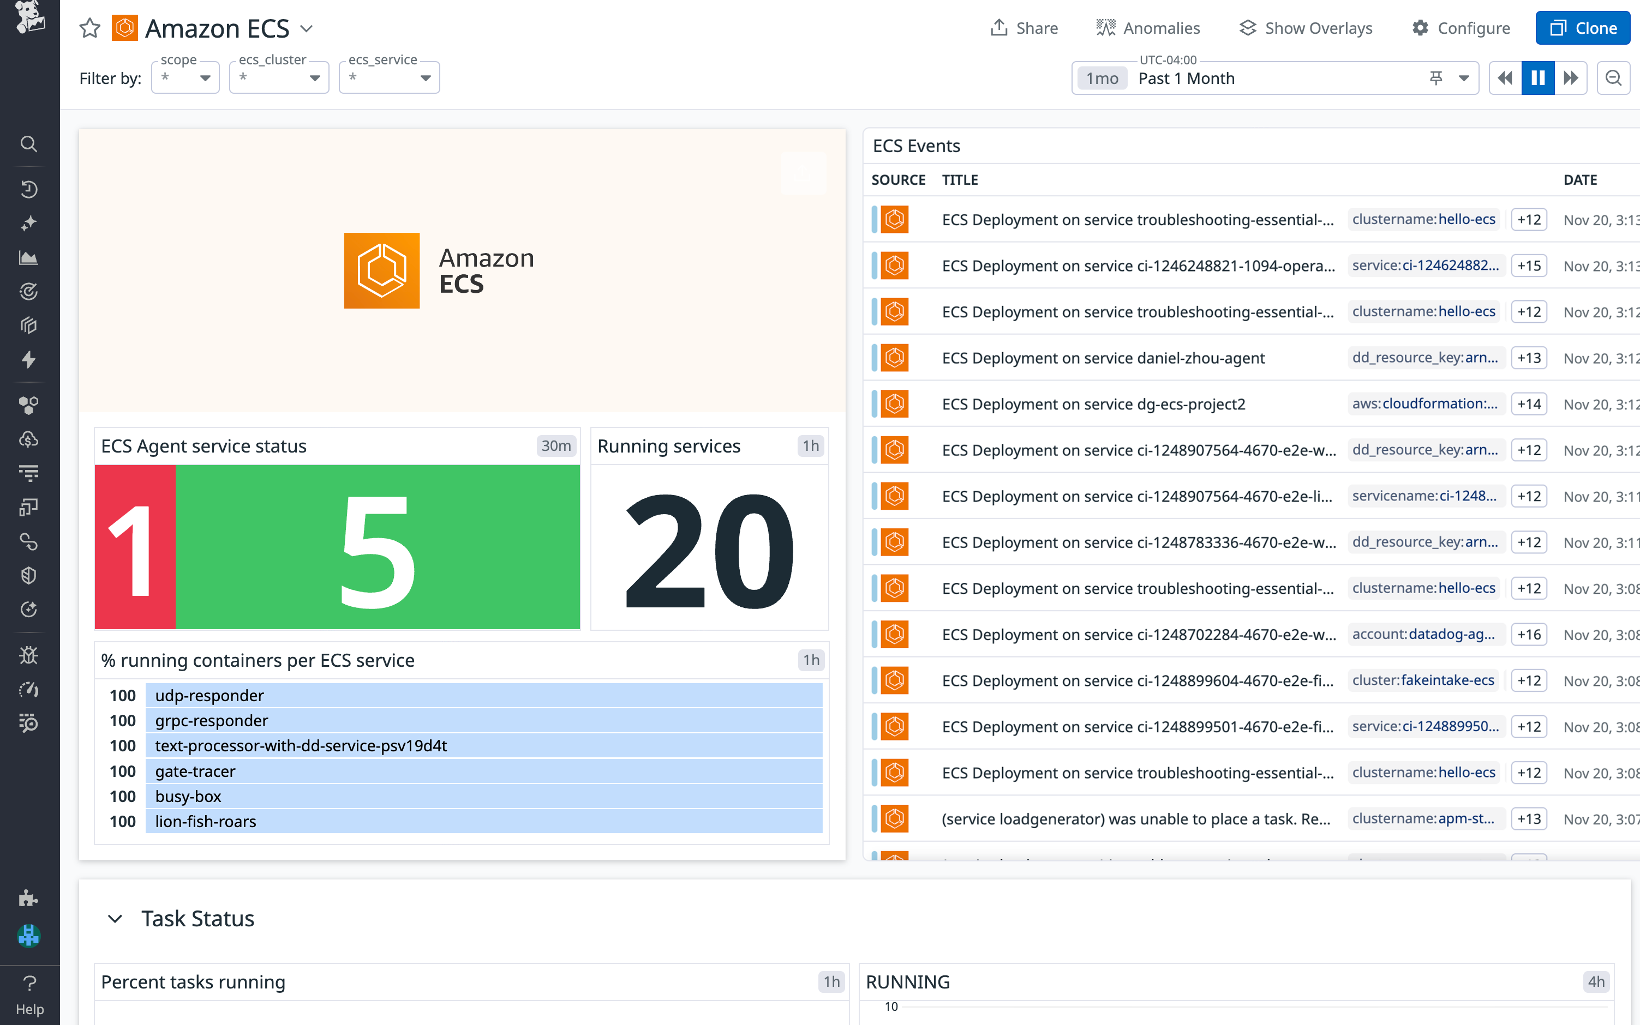Select the Watchdog sparkle icon in sidebar
Viewport: 1640px width, 1025px height.
click(28, 222)
